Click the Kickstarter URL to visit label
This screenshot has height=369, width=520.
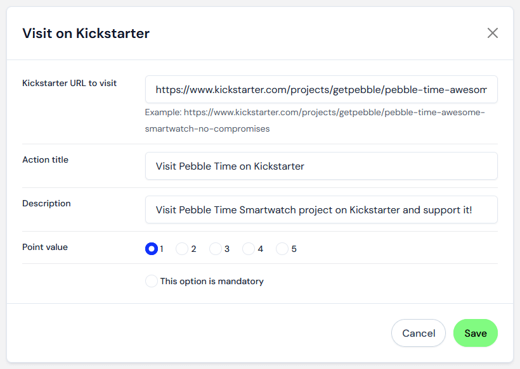click(69, 83)
